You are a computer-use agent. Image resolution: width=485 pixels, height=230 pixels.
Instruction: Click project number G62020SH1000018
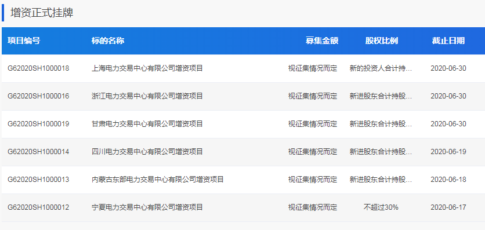pos(38,68)
